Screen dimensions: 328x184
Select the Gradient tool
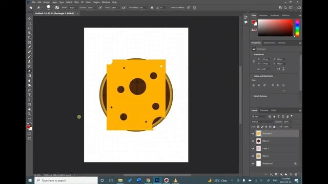tap(29, 76)
